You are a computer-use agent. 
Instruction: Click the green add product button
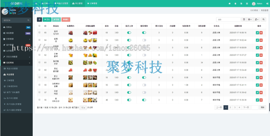[x=47, y=20]
